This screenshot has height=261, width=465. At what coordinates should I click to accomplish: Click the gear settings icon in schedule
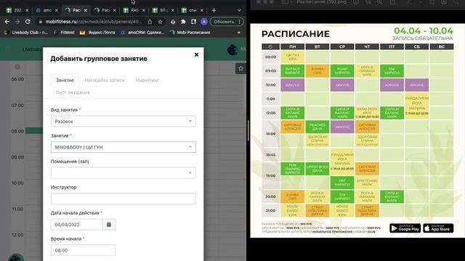click(x=17, y=67)
